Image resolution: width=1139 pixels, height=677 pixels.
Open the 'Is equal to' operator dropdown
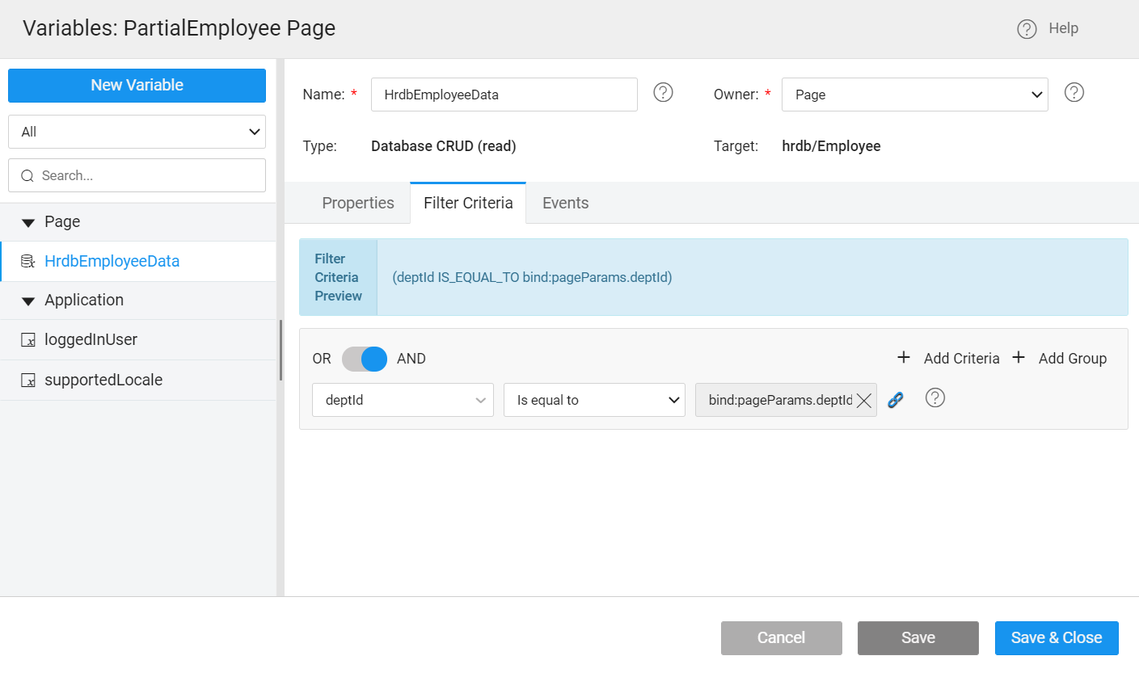click(x=594, y=400)
